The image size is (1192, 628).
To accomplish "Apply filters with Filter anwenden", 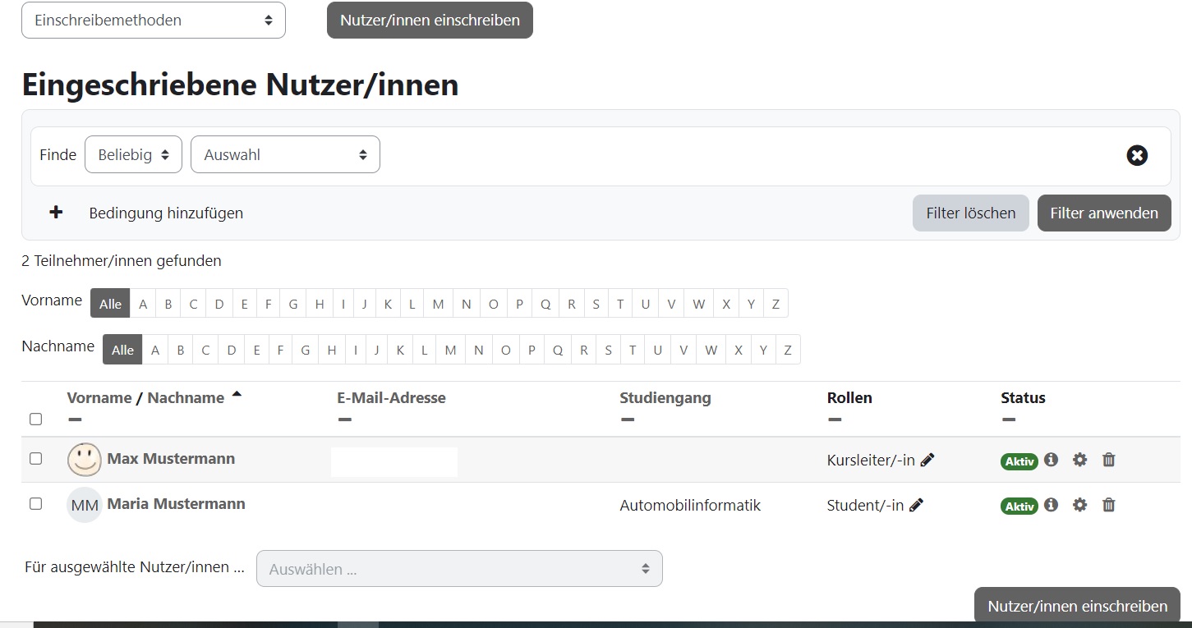I will tap(1104, 213).
